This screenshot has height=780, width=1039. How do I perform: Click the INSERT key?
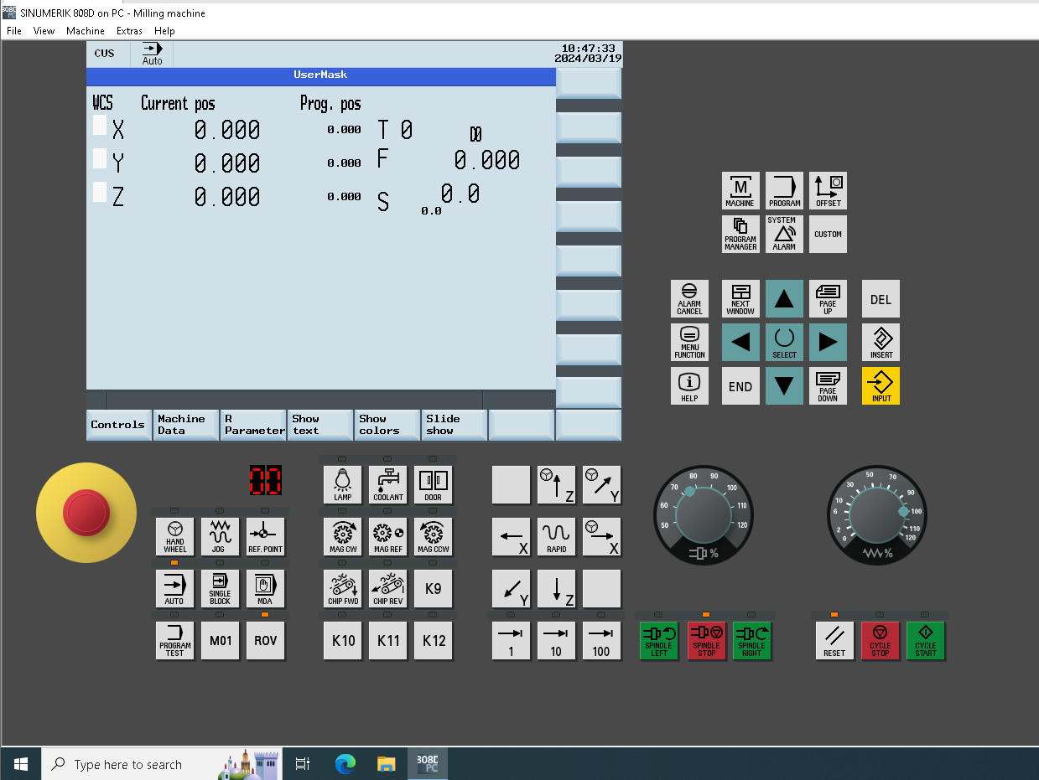coord(881,343)
